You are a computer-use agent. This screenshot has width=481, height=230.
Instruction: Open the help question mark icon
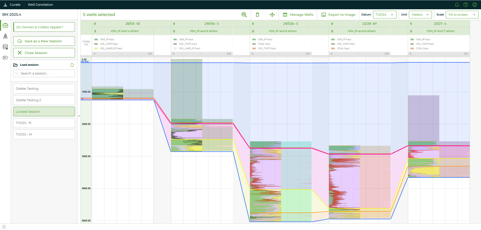[x=465, y=5]
